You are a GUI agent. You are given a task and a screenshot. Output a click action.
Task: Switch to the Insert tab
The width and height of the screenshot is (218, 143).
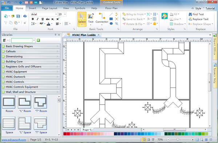(32, 8)
